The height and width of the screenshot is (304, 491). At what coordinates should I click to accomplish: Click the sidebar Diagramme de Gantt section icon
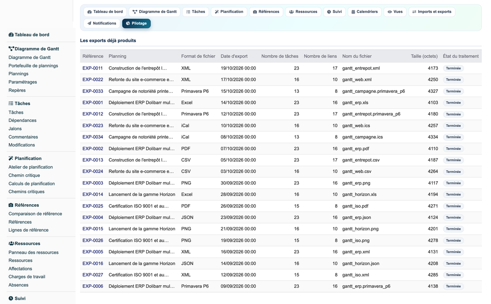coord(11,49)
